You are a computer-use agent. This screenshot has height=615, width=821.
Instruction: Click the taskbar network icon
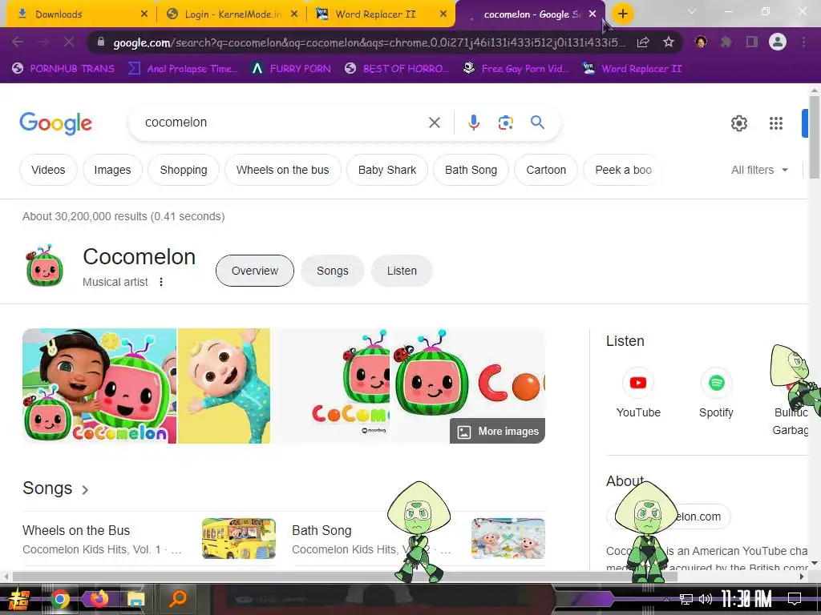pyautogui.click(x=686, y=599)
